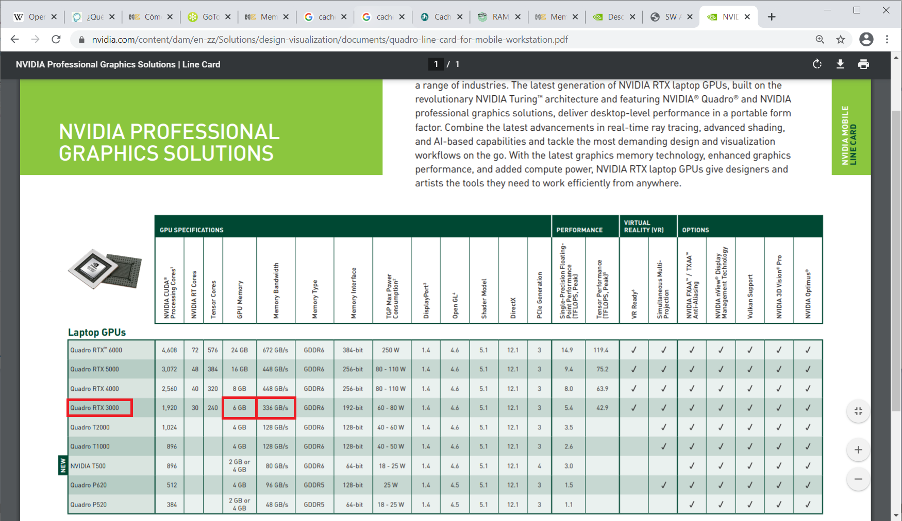Screen dimensions: 902x521
Task: Open the Chrome profile avatar
Action: (866, 39)
